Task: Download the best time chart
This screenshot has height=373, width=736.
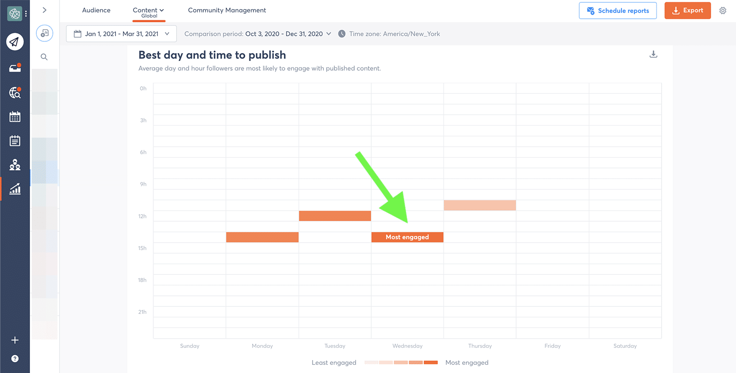Action: [x=653, y=54]
